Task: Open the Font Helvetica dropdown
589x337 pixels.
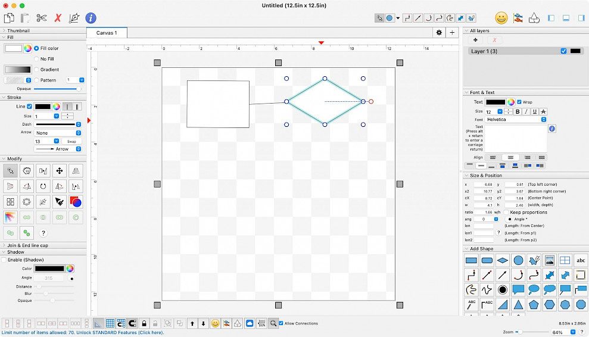Action: pos(515,120)
